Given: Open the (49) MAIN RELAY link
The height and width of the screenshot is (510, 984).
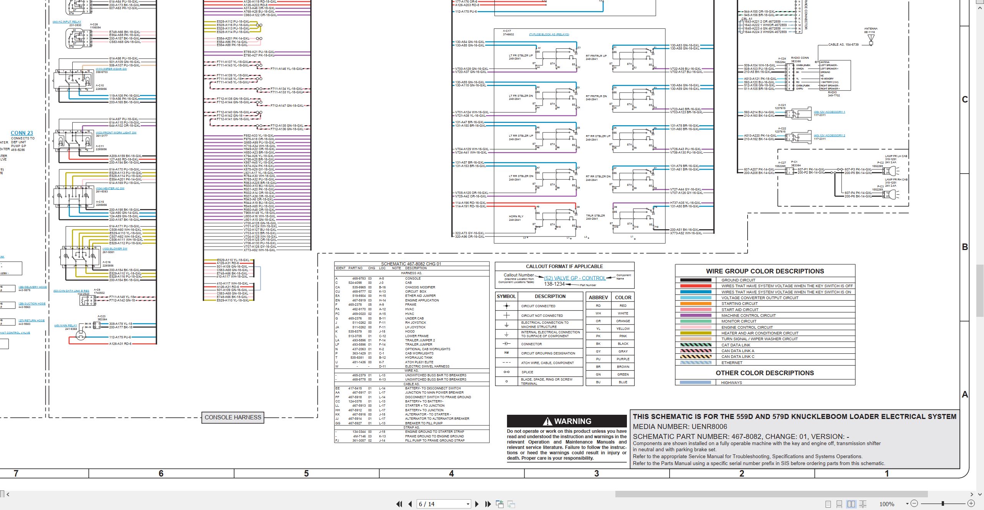Looking at the screenshot, I should tap(66, 326).
